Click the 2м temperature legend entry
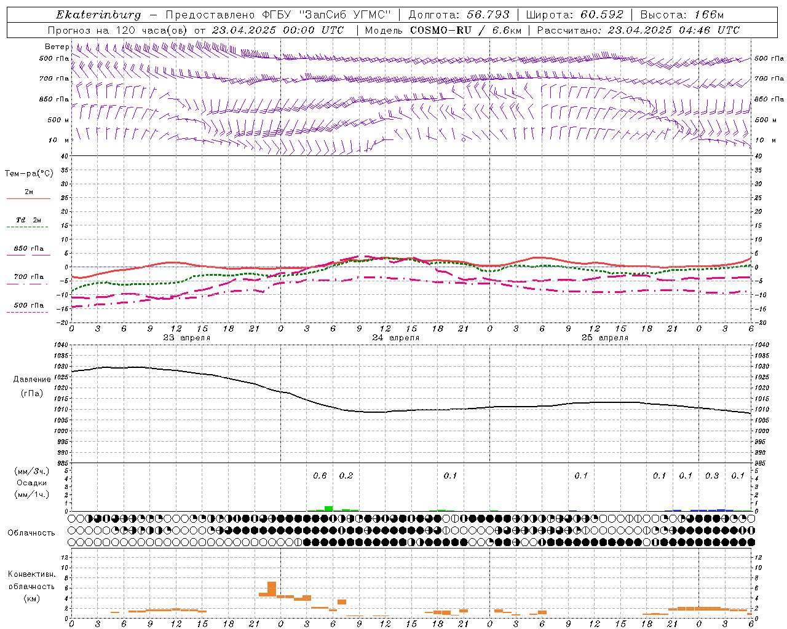Screen dimensions: 787x629 point(29,192)
